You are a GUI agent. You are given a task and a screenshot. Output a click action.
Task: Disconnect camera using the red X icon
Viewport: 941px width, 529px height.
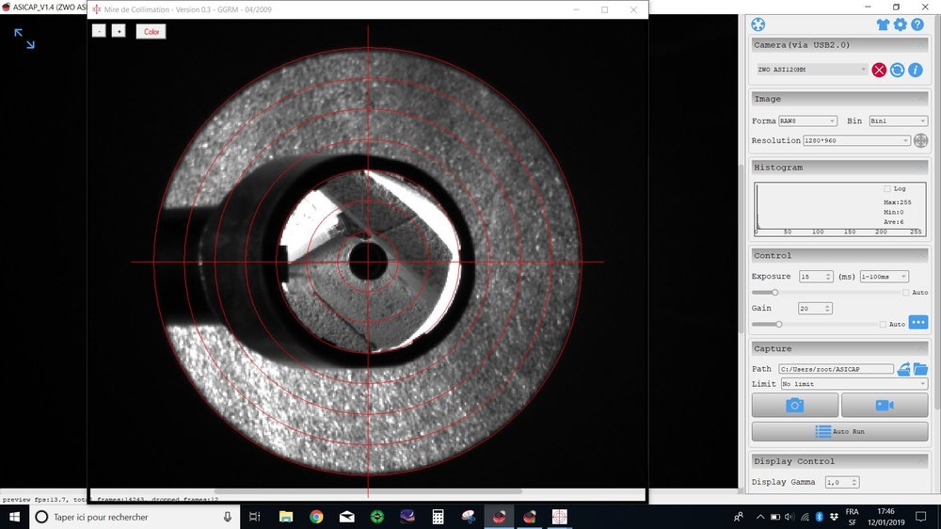coord(879,71)
